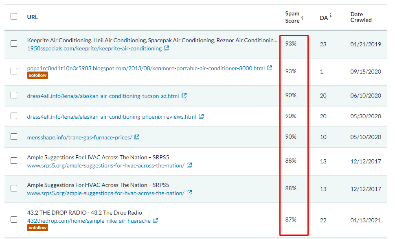Select checkbox for the blogspot kenmore row

pyautogui.click(x=14, y=71)
